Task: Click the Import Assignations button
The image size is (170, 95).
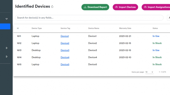Action: (156, 7)
